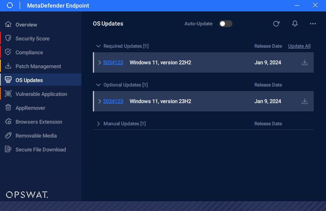Click Jan 9, 2024 in 23H2 row
Screen dimensions: 326x211
(268, 101)
